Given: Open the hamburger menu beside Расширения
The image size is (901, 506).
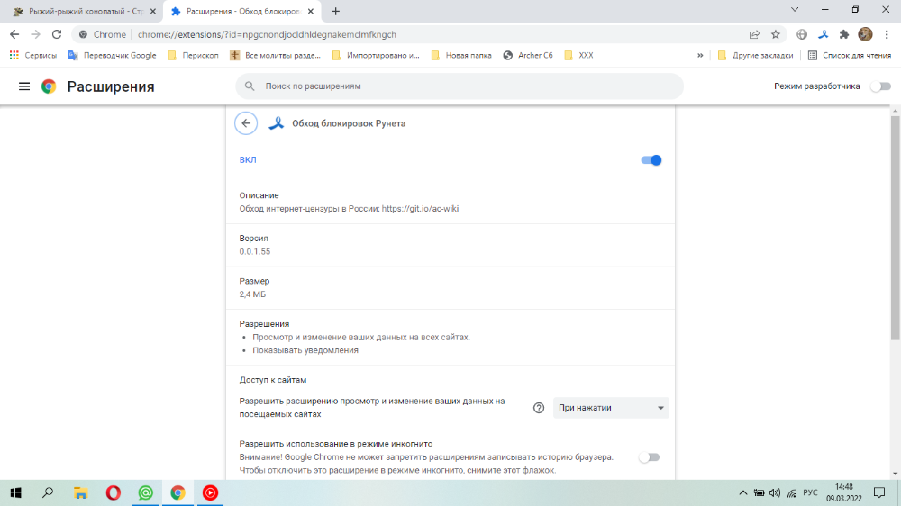Looking at the screenshot, I should pyautogui.click(x=24, y=86).
